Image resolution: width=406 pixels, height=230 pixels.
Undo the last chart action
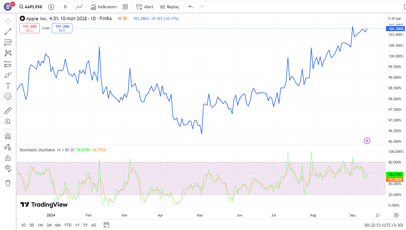tap(190, 7)
